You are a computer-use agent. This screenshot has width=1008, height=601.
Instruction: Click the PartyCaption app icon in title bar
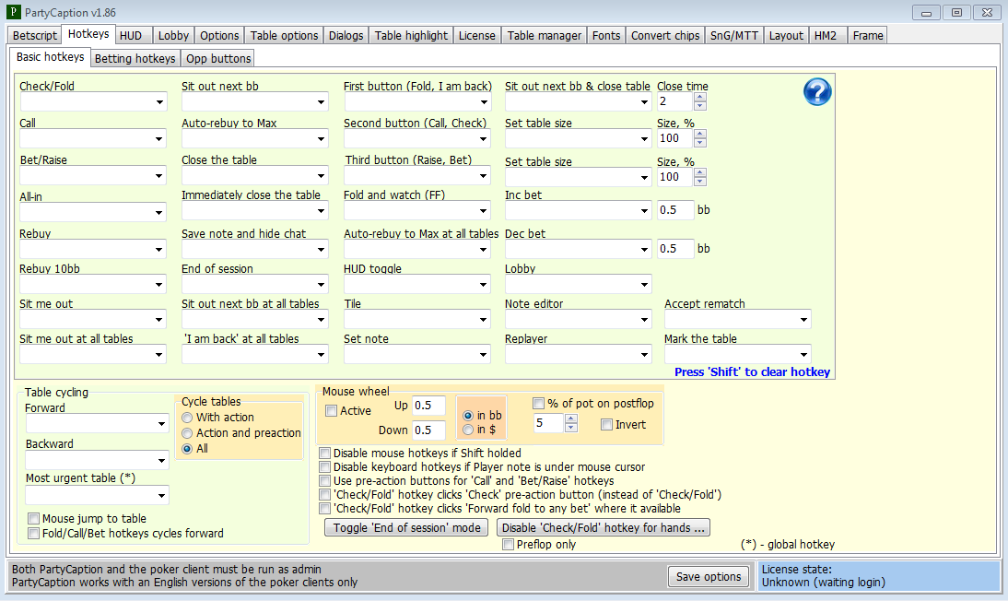point(13,12)
